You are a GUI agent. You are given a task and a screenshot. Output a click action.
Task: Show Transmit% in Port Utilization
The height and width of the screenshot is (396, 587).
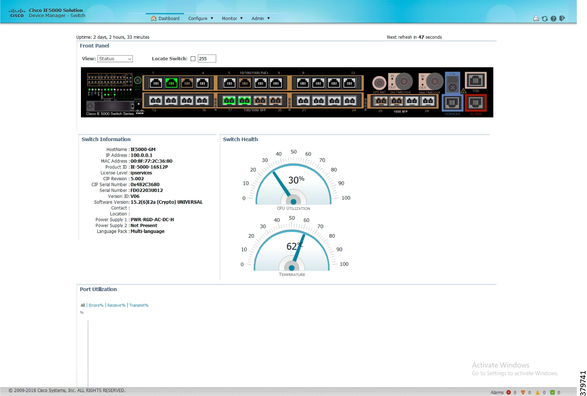[x=139, y=305]
